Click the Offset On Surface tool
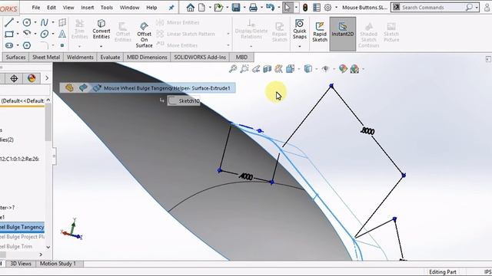The width and height of the screenshot is (492, 276). tap(144, 34)
